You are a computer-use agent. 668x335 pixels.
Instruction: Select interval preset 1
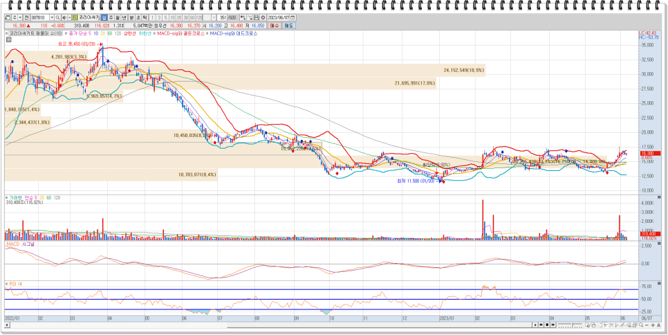(x=153, y=17)
